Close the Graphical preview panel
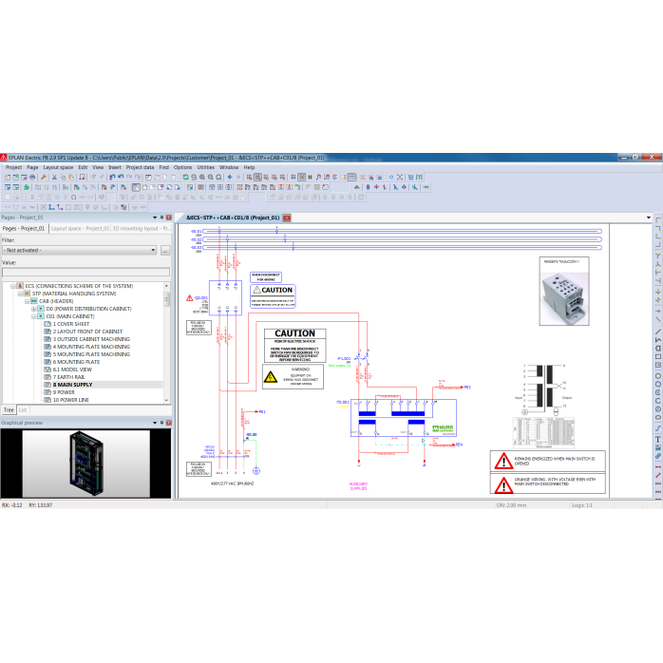This screenshot has height=663, width=663. [x=169, y=423]
